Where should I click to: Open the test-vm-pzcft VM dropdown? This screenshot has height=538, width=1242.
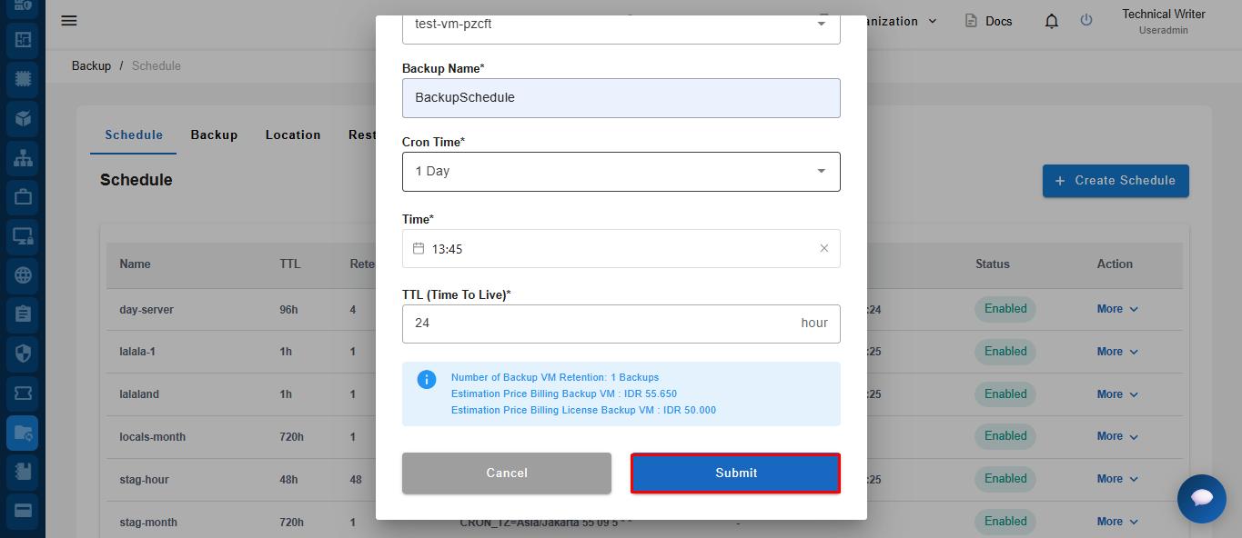coord(621,25)
